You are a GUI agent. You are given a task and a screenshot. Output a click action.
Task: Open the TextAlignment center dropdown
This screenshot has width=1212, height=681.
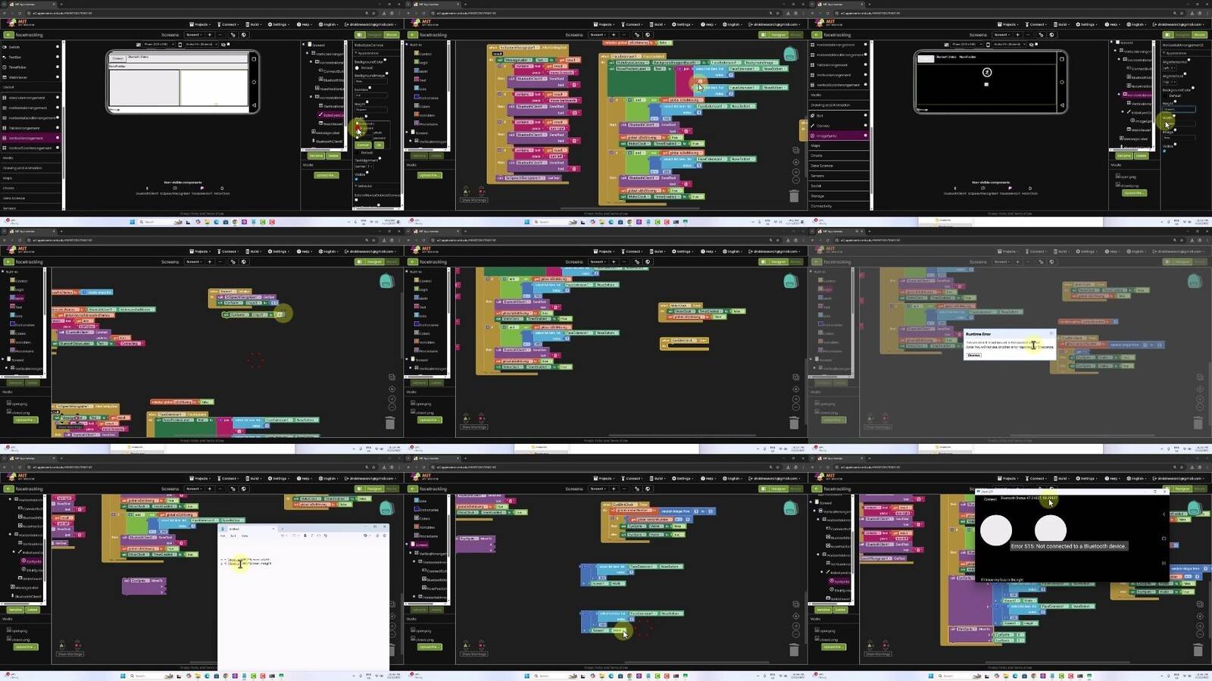point(364,167)
